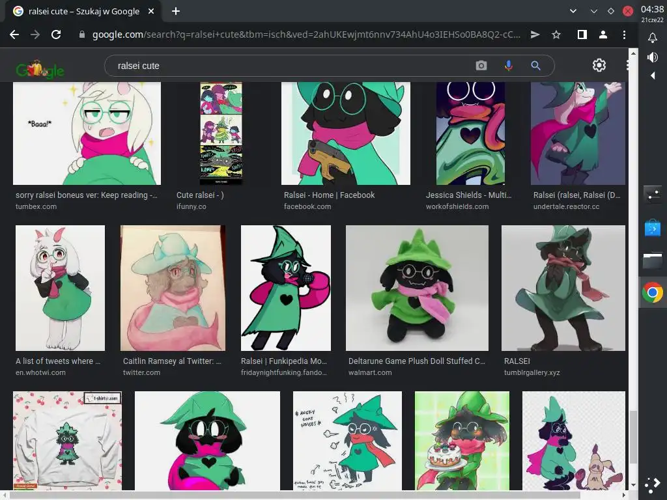This screenshot has height=500, width=667.
Task: Open the pastel Ralsei drawing thumbnail
Action: [173, 288]
